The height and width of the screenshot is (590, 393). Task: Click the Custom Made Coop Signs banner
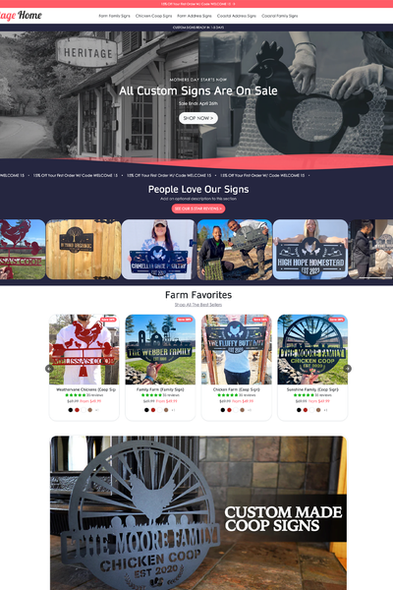coord(198,513)
